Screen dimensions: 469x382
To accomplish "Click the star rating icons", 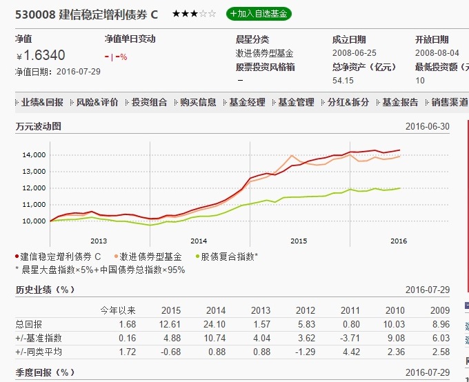I will coord(194,14).
